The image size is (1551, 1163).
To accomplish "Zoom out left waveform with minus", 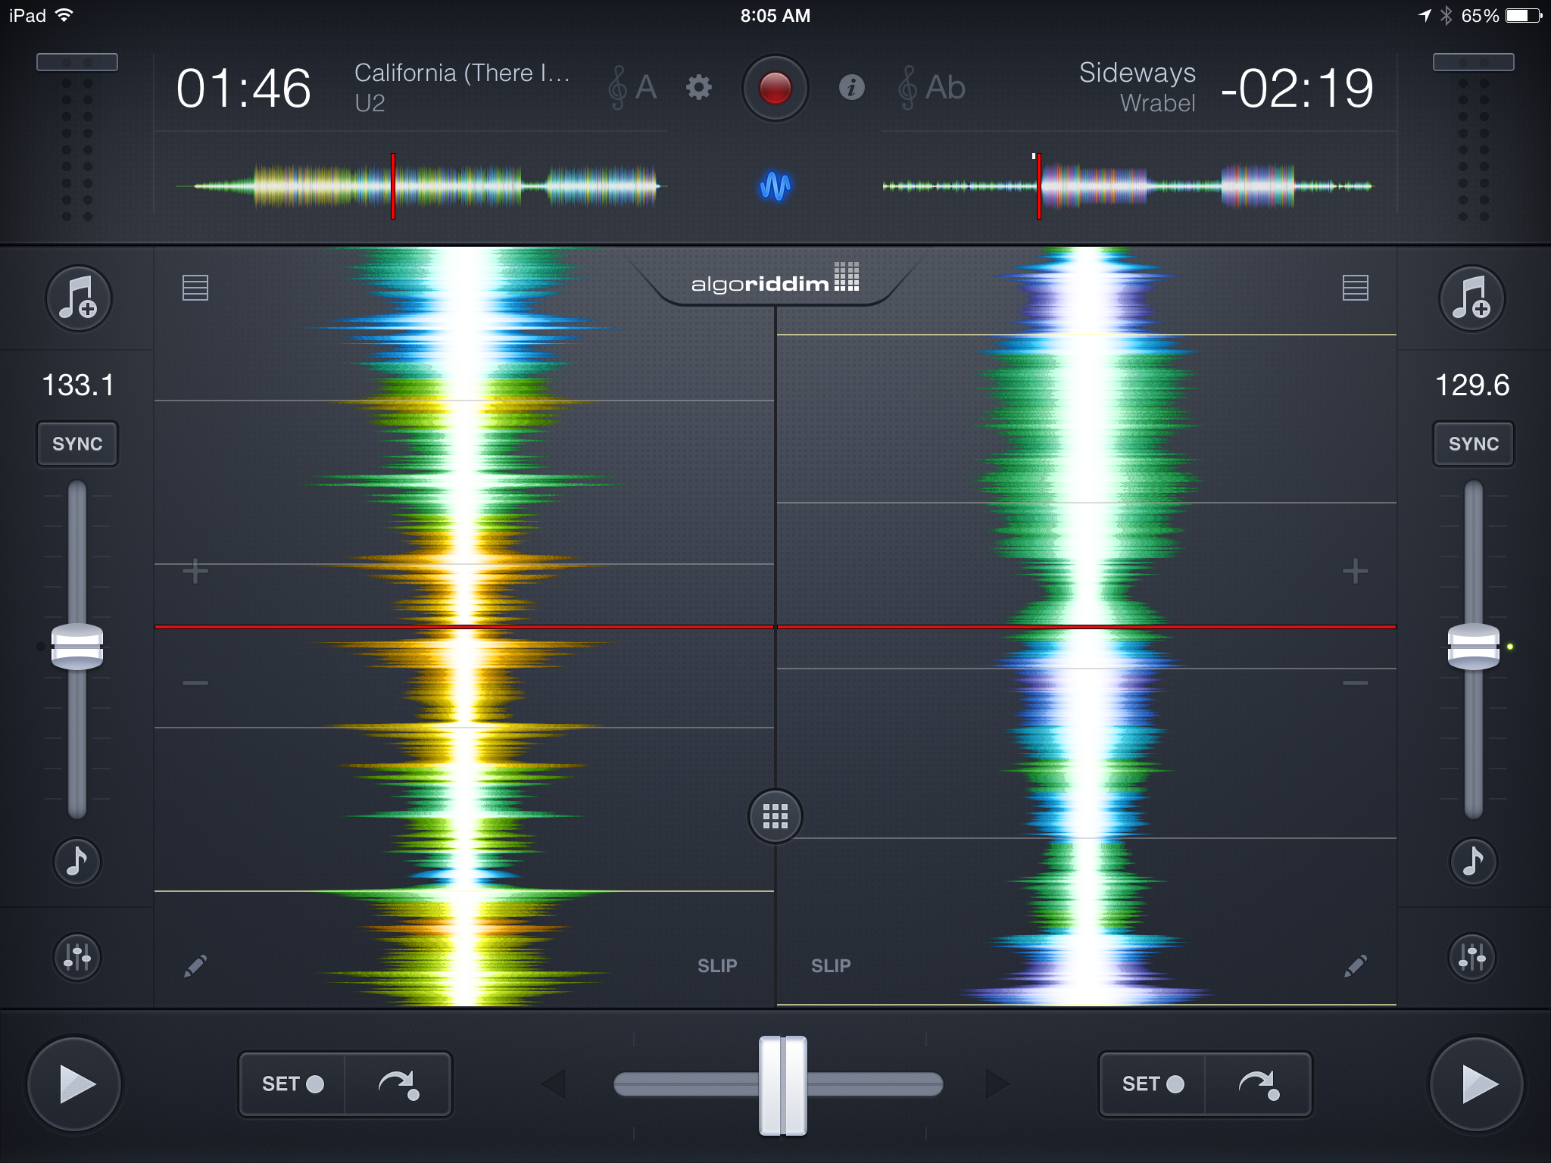I will [x=195, y=683].
